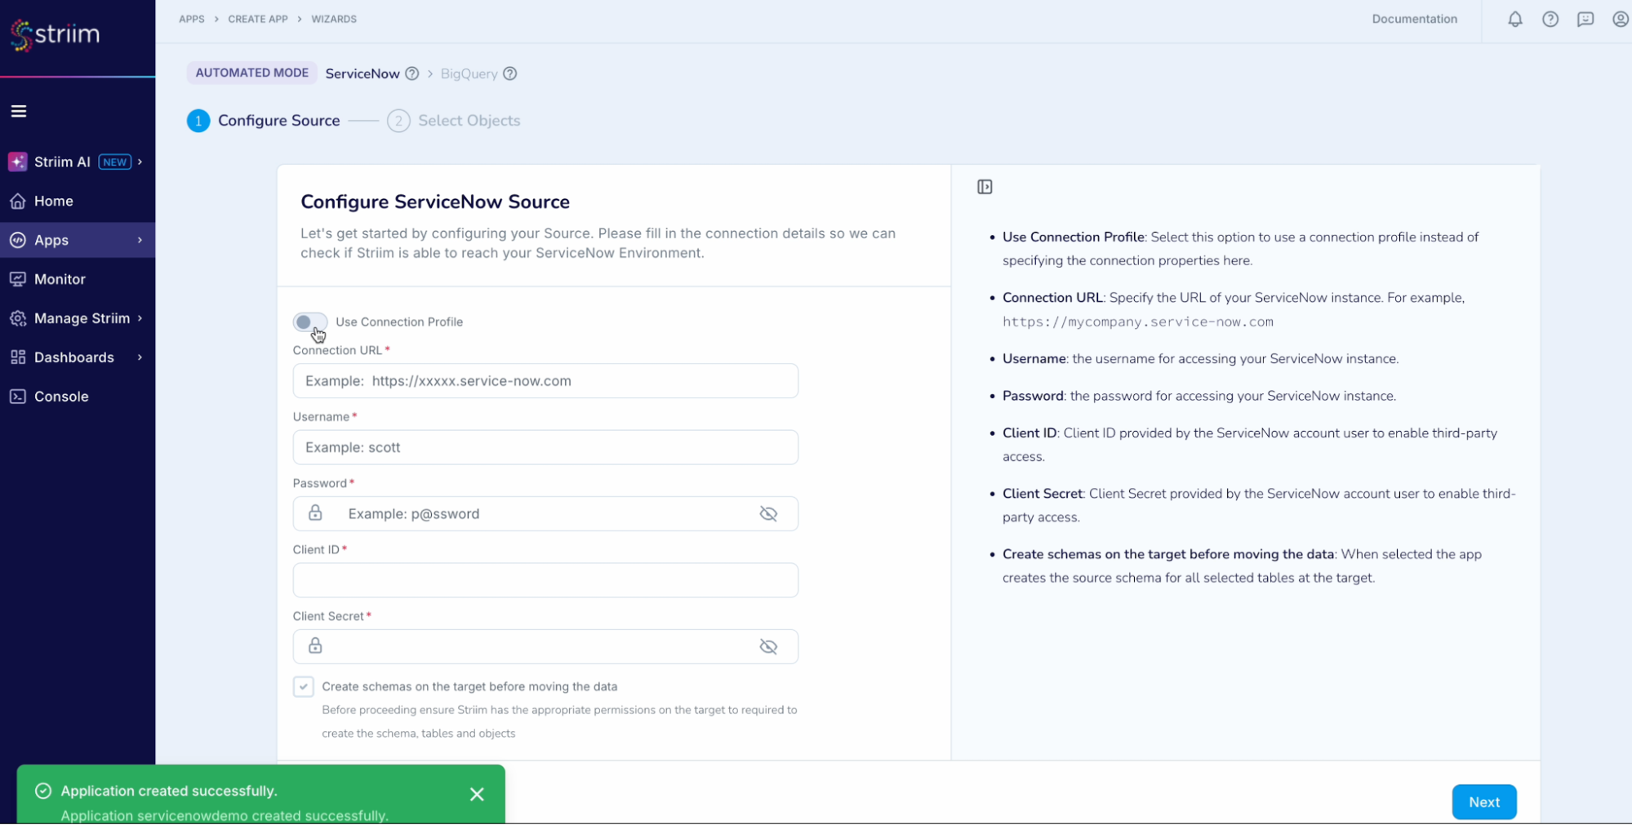
Task: Click BigQuery in the wizard path
Action: coord(469,73)
